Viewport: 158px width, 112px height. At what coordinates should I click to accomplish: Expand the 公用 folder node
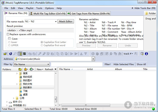[x=14, y=98]
